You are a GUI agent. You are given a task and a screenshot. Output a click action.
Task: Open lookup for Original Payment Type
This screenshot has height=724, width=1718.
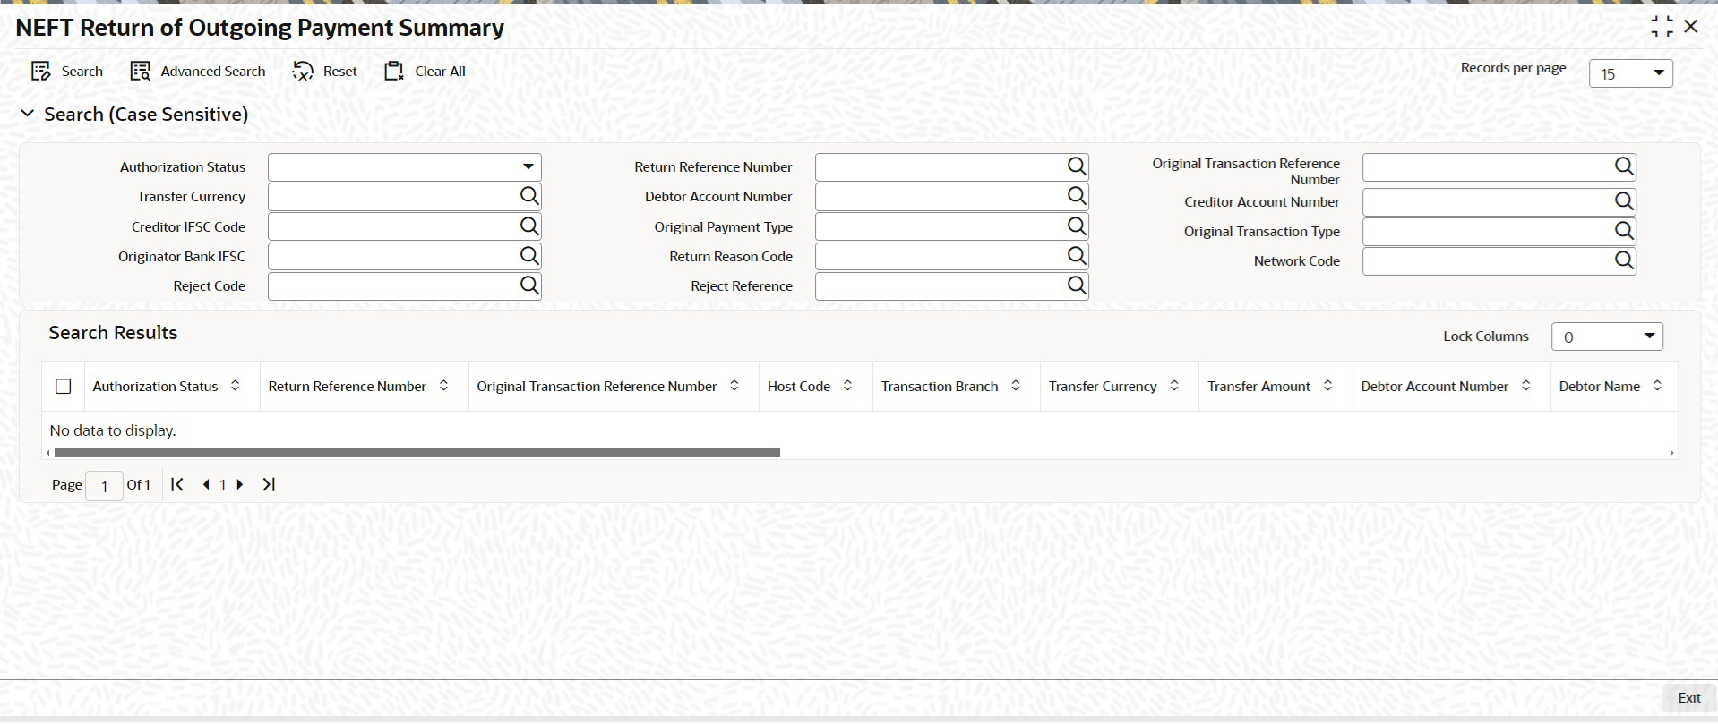point(1077,226)
